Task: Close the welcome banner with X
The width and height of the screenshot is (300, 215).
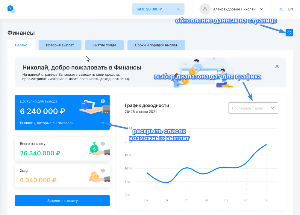Action: pyautogui.click(x=277, y=66)
